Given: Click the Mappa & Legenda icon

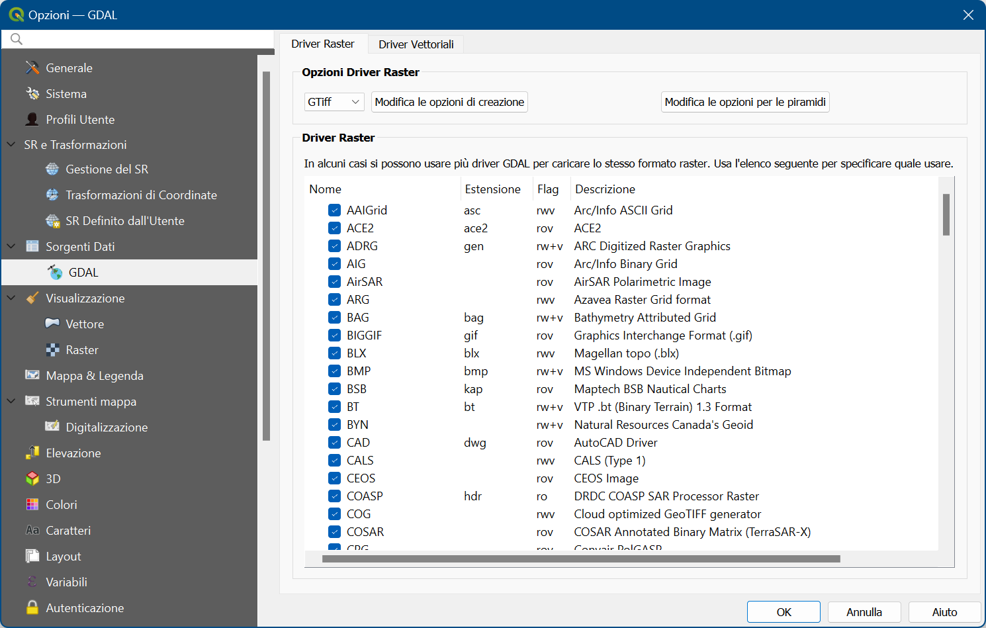Looking at the screenshot, I should click(32, 375).
